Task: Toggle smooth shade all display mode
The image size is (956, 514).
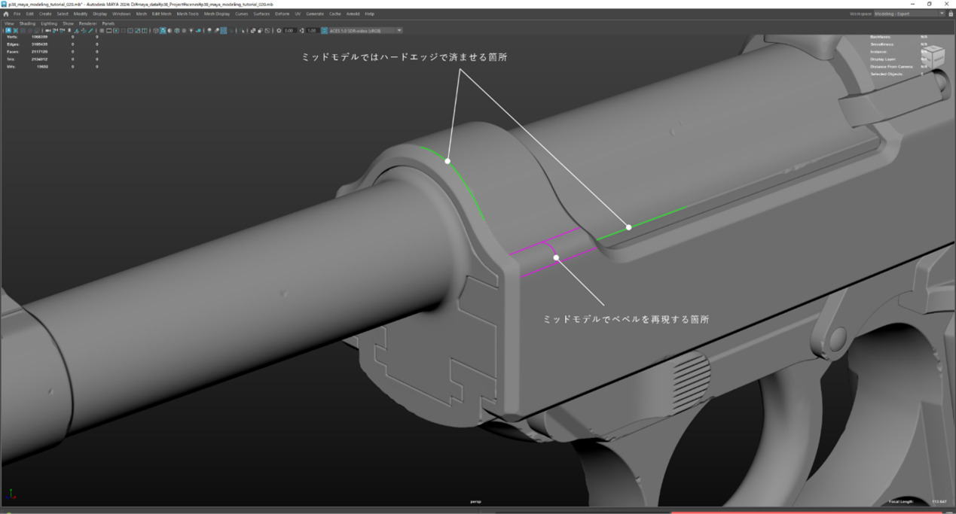Action: pos(163,31)
